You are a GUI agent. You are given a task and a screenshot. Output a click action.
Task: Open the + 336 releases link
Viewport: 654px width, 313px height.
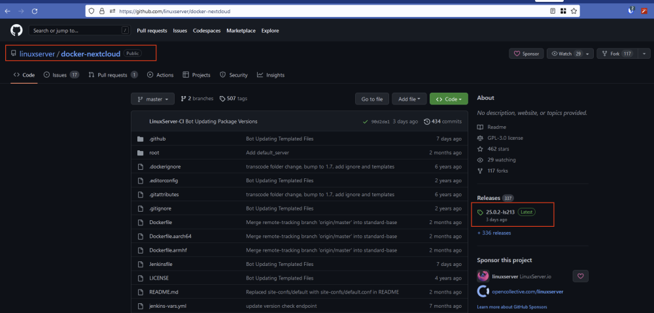click(494, 233)
